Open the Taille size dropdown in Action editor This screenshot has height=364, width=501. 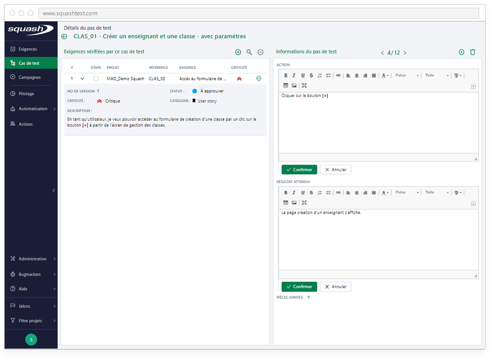(436, 76)
